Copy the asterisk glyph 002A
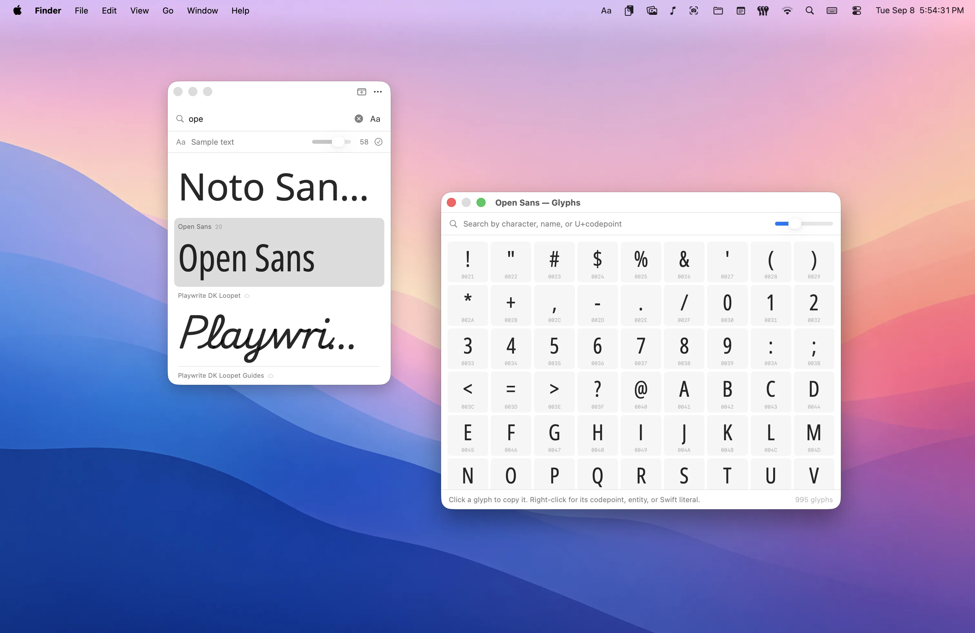Viewport: 975px width, 633px height. pyautogui.click(x=468, y=306)
